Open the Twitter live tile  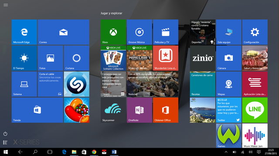(x=228, y=110)
